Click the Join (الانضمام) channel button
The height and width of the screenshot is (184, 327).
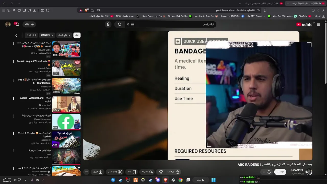280,172
